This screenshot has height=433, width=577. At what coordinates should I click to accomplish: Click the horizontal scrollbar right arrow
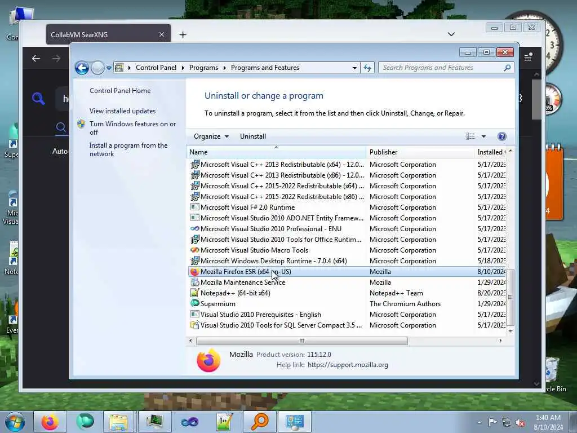click(x=500, y=341)
